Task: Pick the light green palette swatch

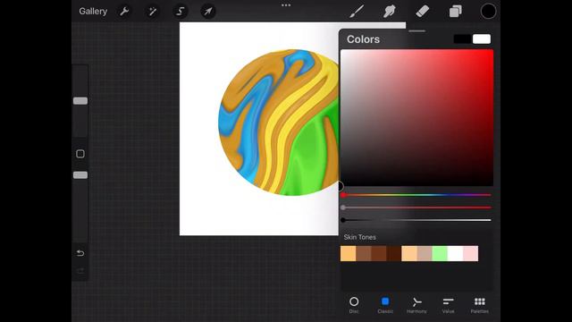Action: pyautogui.click(x=440, y=253)
